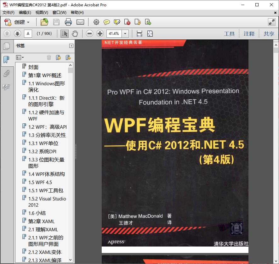Select the 封面 bookmark
Viewport: 279px width, 264px height.
pos(33,67)
